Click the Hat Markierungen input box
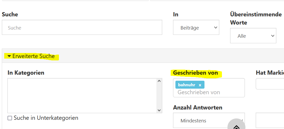The width and height of the screenshot is (284, 129). (270, 84)
